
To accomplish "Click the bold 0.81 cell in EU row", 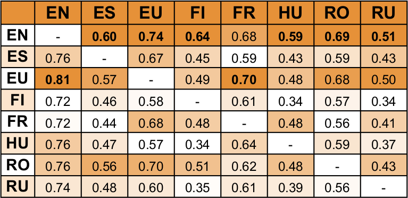I will coord(58,78).
